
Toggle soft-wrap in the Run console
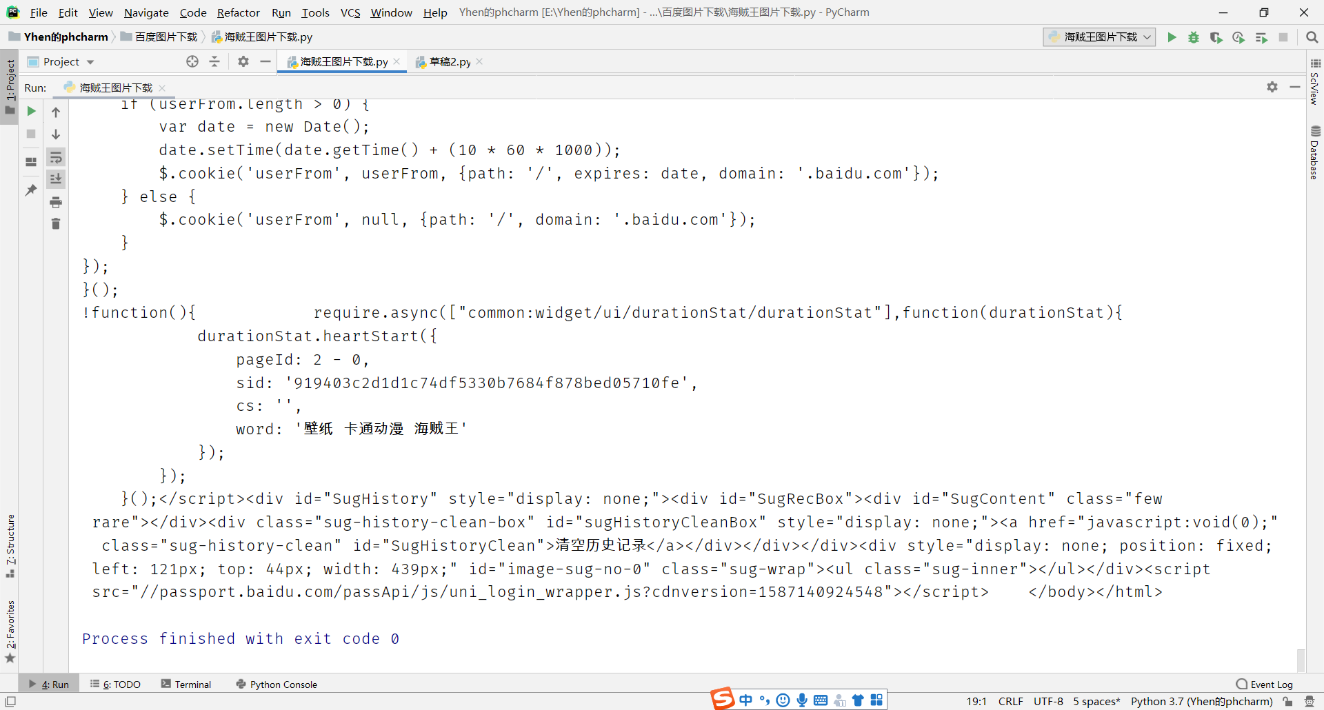(x=56, y=157)
